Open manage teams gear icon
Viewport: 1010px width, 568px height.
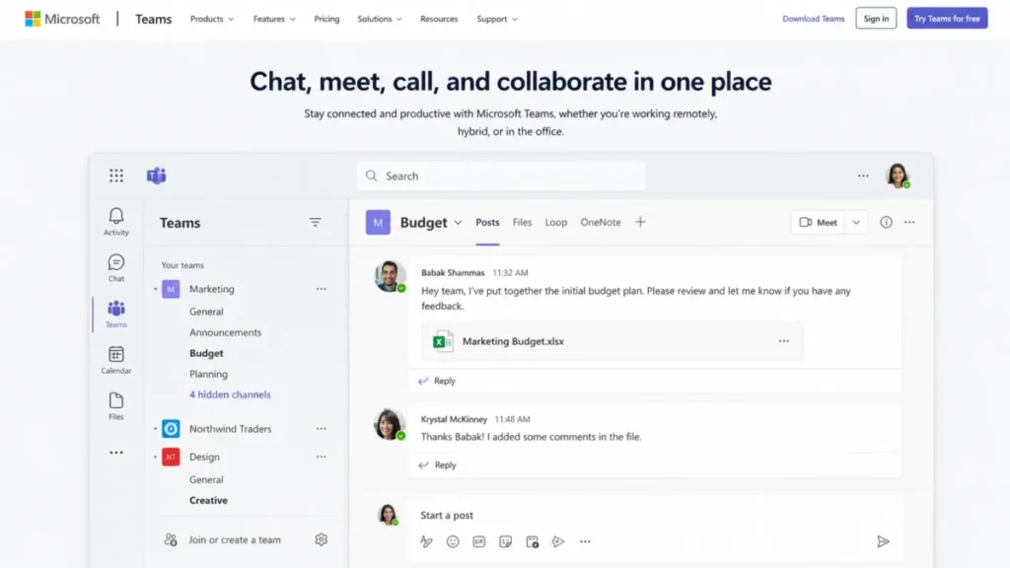(321, 539)
